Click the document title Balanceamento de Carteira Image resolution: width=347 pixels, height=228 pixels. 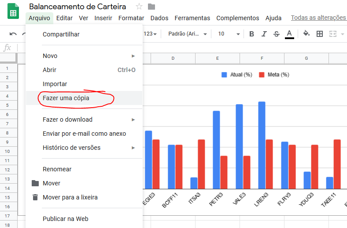(78, 7)
